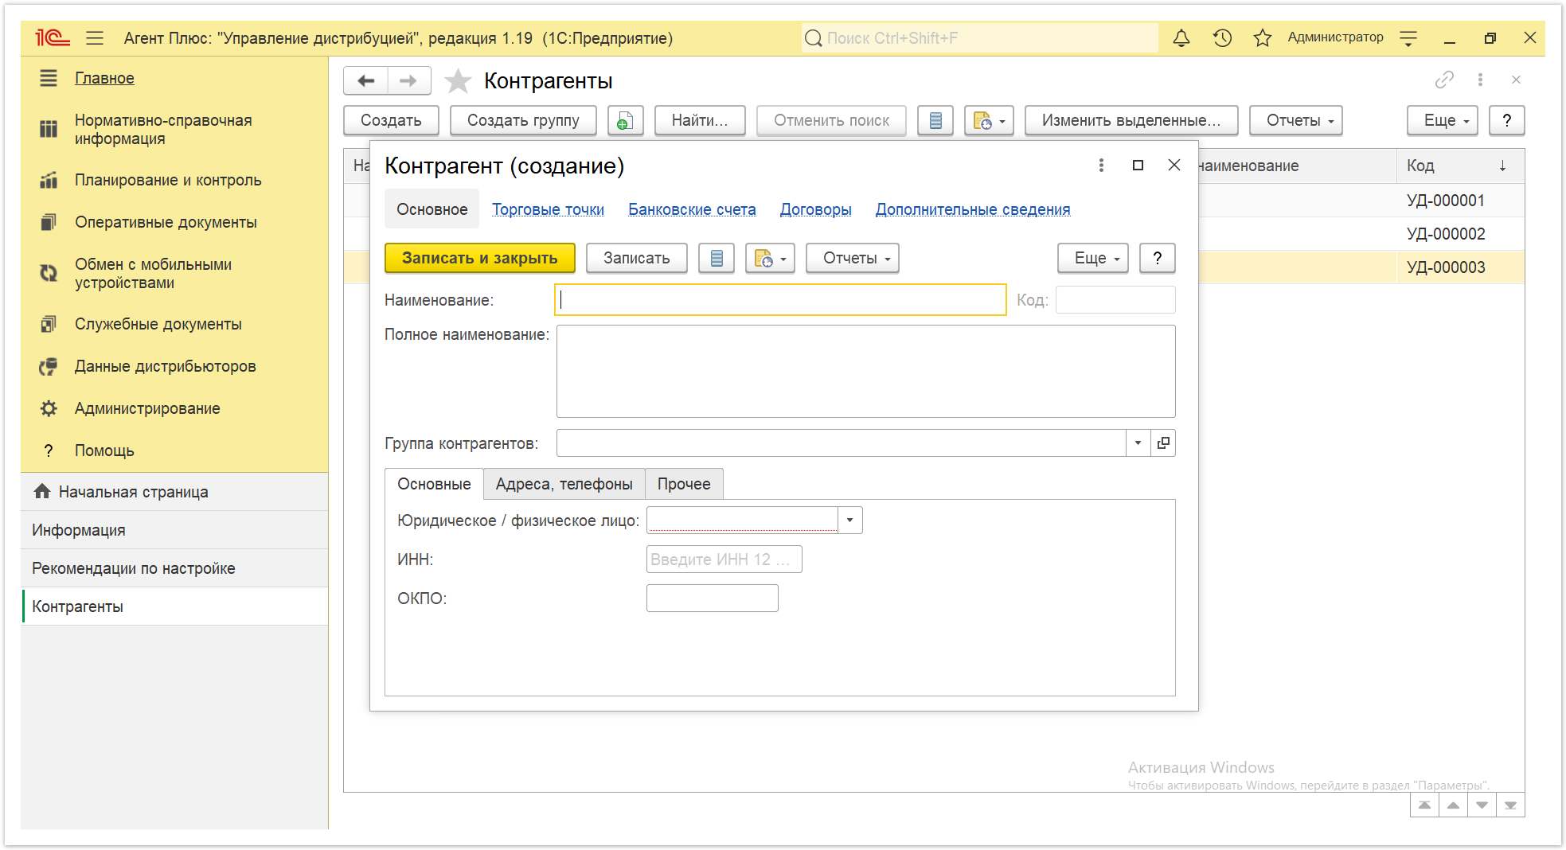This screenshot has width=1566, height=850.
Task: Open Нормативно-справочная информация section
Action: [x=163, y=129]
